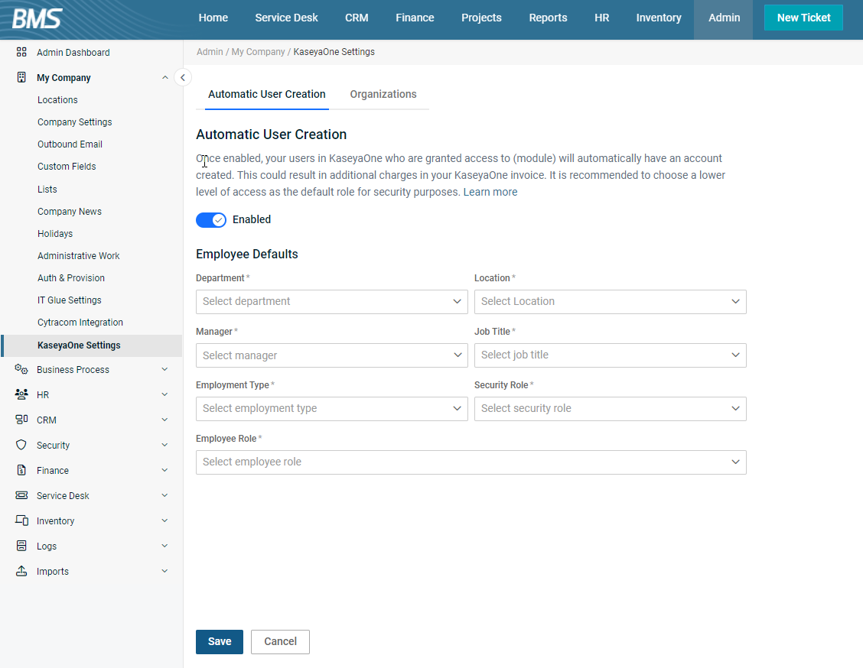Disable the Automatic User Creation toggle
This screenshot has height=668, width=863.
tap(211, 220)
